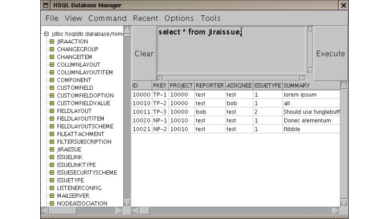Click the REPORTER column header

point(210,86)
